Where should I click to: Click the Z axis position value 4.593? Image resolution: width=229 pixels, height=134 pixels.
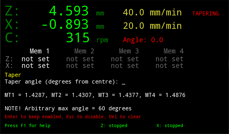pos(68,11)
